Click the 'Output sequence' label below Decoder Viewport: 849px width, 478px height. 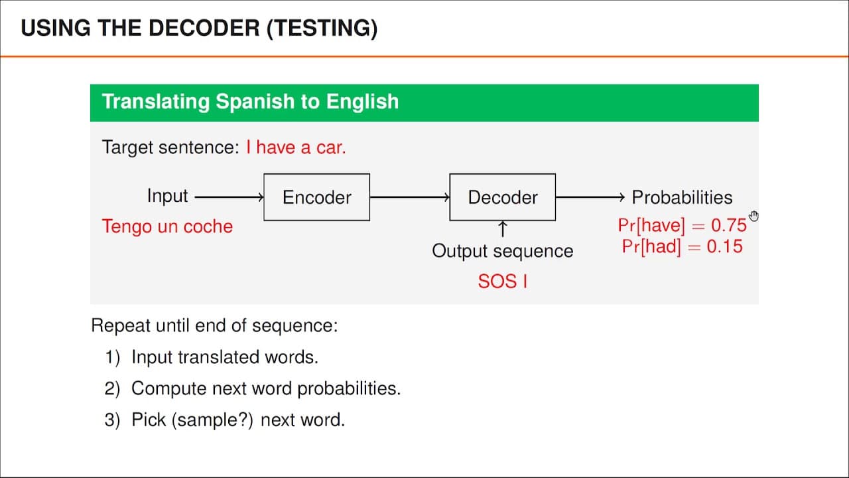pos(502,251)
